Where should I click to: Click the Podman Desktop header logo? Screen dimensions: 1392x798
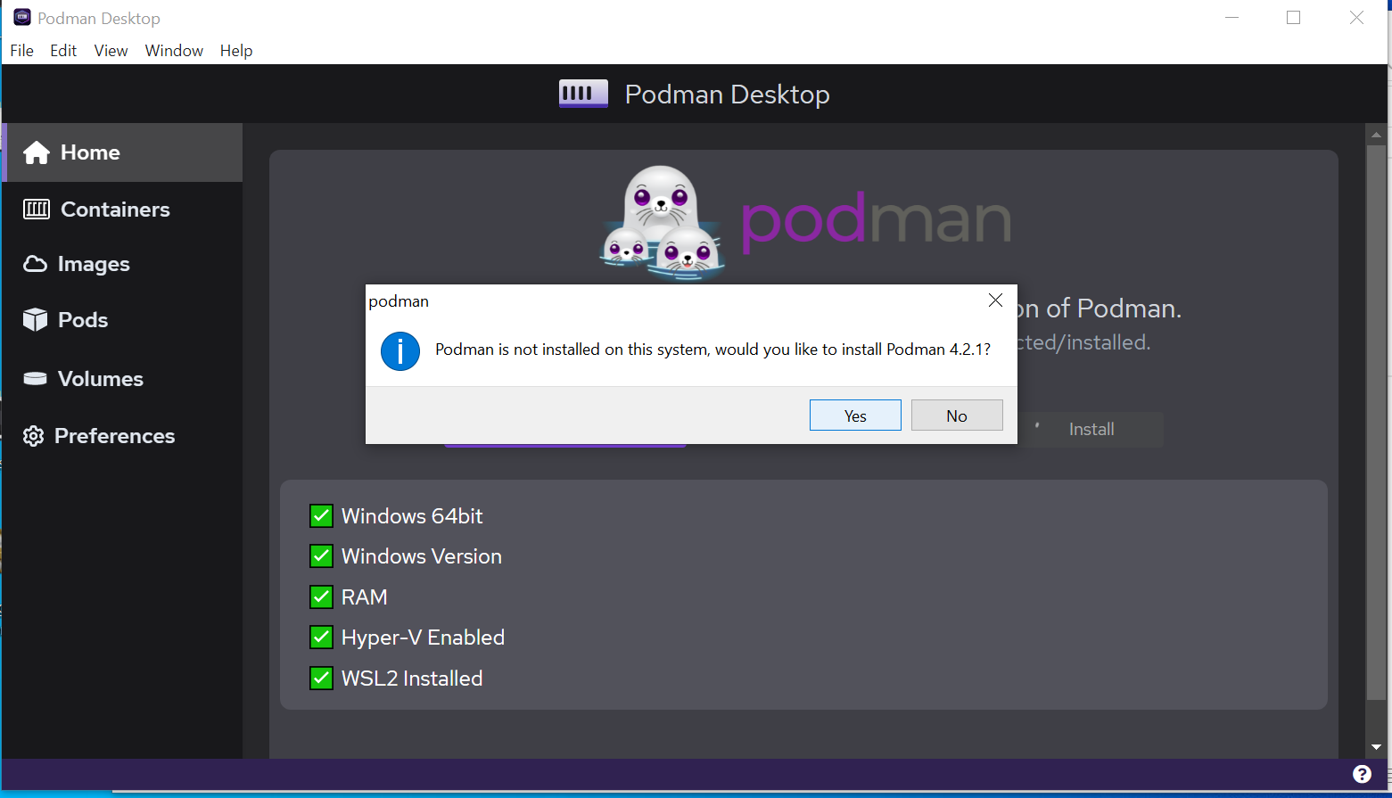coord(583,94)
